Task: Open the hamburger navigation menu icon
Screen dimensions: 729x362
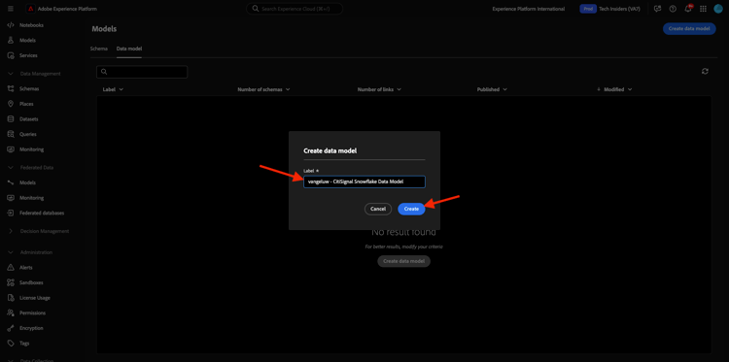Action: pyautogui.click(x=11, y=9)
